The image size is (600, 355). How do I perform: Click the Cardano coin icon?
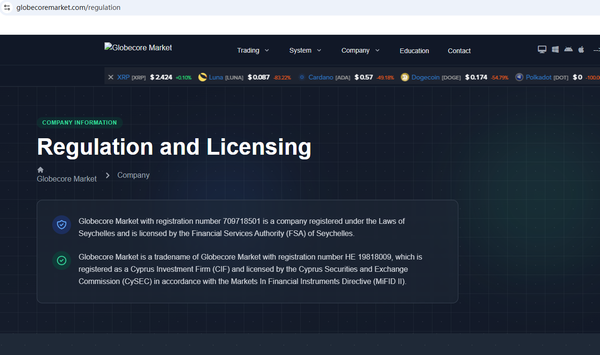302,77
